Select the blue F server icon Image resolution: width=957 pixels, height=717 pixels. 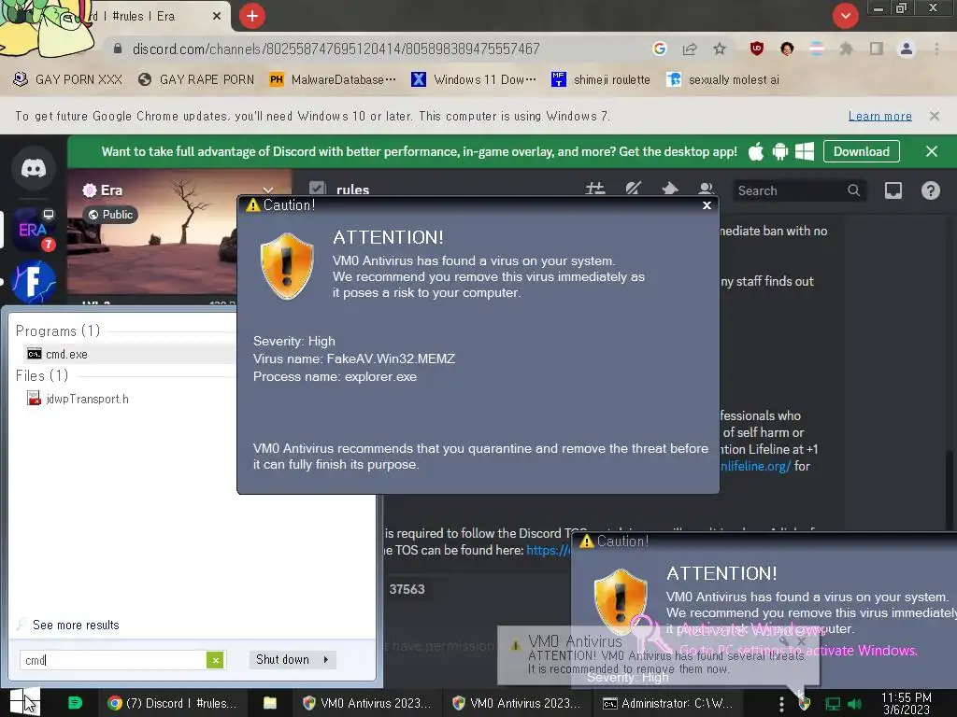pos(34,282)
